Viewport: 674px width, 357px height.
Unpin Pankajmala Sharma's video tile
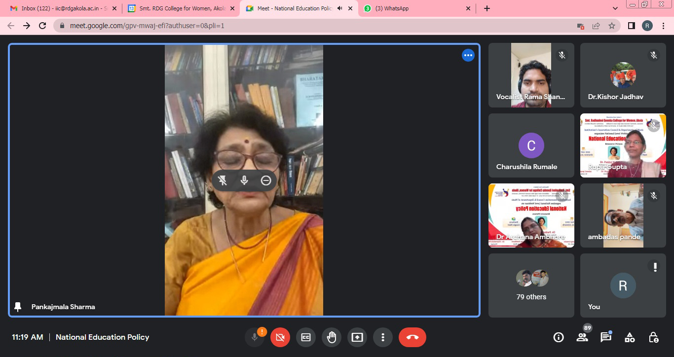point(223,180)
